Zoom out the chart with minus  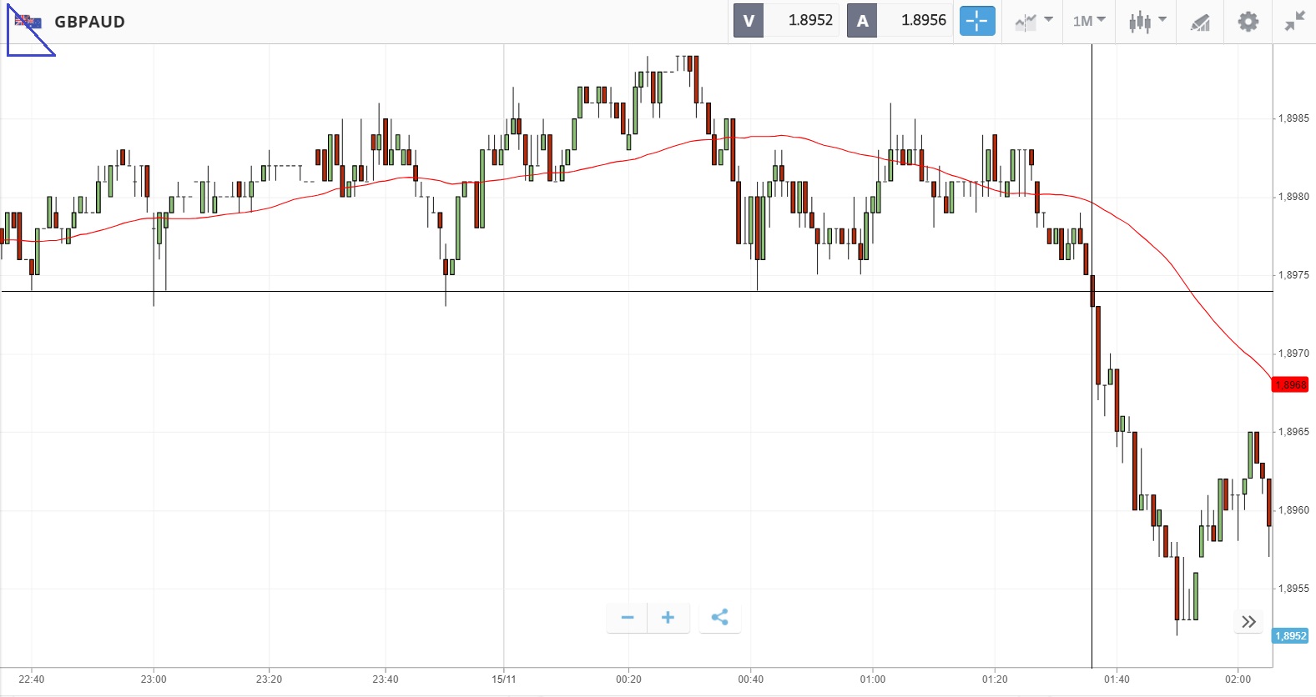pyautogui.click(x=628, y=618)
